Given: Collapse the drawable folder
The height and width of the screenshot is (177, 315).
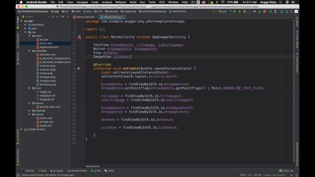Looking at the screenshot, I should pos(29,51).
